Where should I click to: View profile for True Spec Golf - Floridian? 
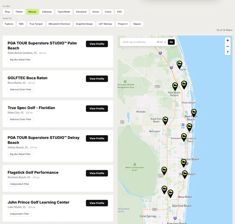click(97, 109)
